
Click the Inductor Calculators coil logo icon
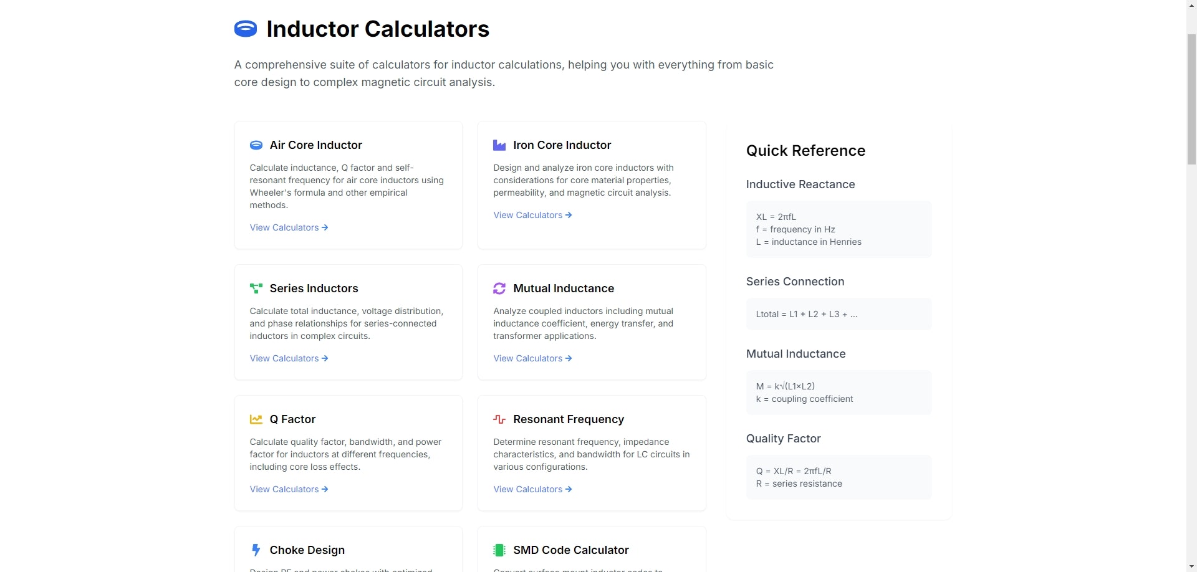click(x=245, y=29)
